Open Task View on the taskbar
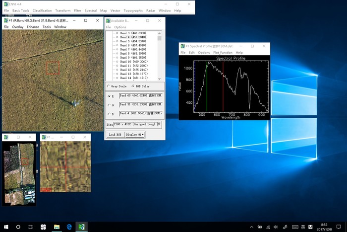Screen dimensions: 347x232 pos(31,227)
